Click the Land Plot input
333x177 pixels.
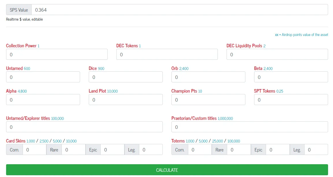tap(126, 100)
